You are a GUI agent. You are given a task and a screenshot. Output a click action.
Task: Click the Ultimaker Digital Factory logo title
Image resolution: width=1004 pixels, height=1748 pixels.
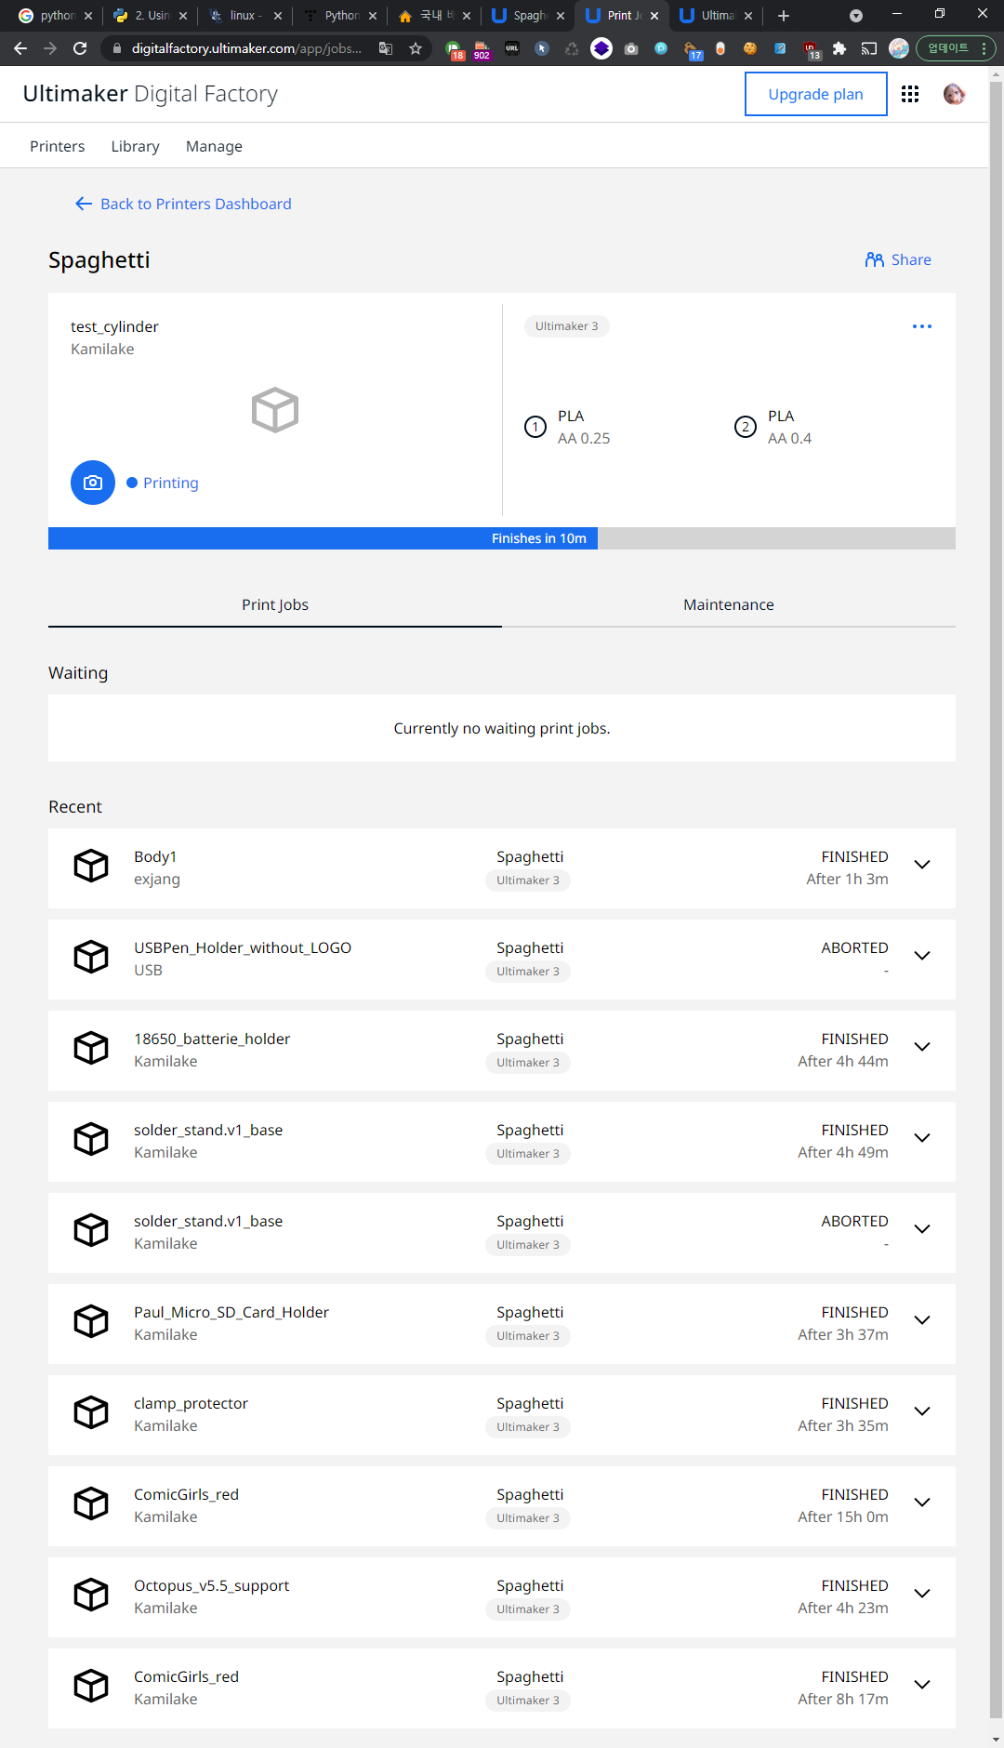[151, 94]
